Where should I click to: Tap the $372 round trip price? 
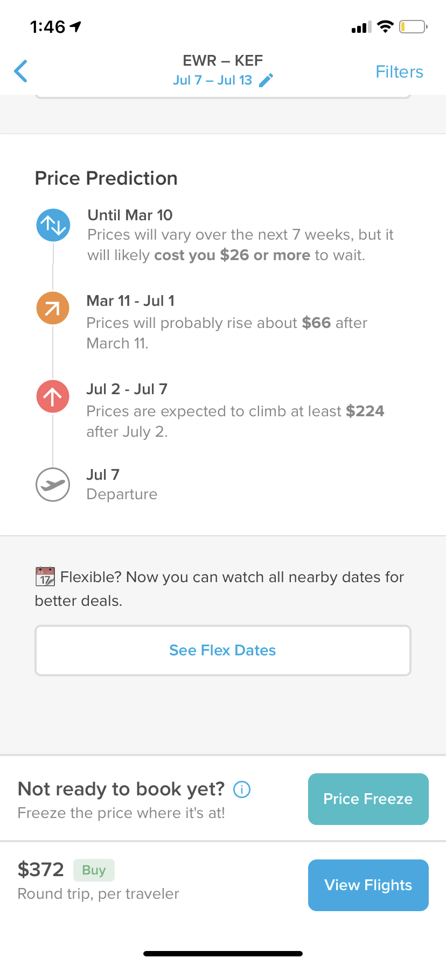click(41, 870)
